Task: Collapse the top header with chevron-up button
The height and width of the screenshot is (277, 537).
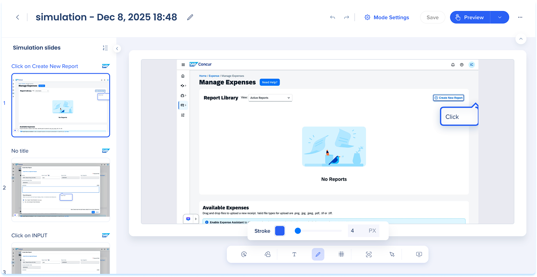Action: 521,39
